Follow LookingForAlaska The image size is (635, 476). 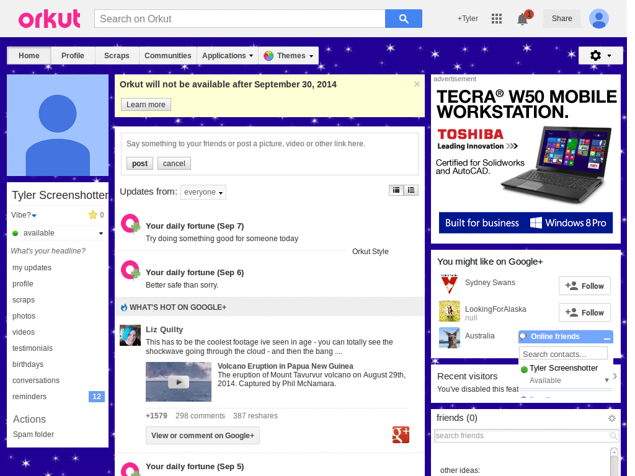[584, 313]
